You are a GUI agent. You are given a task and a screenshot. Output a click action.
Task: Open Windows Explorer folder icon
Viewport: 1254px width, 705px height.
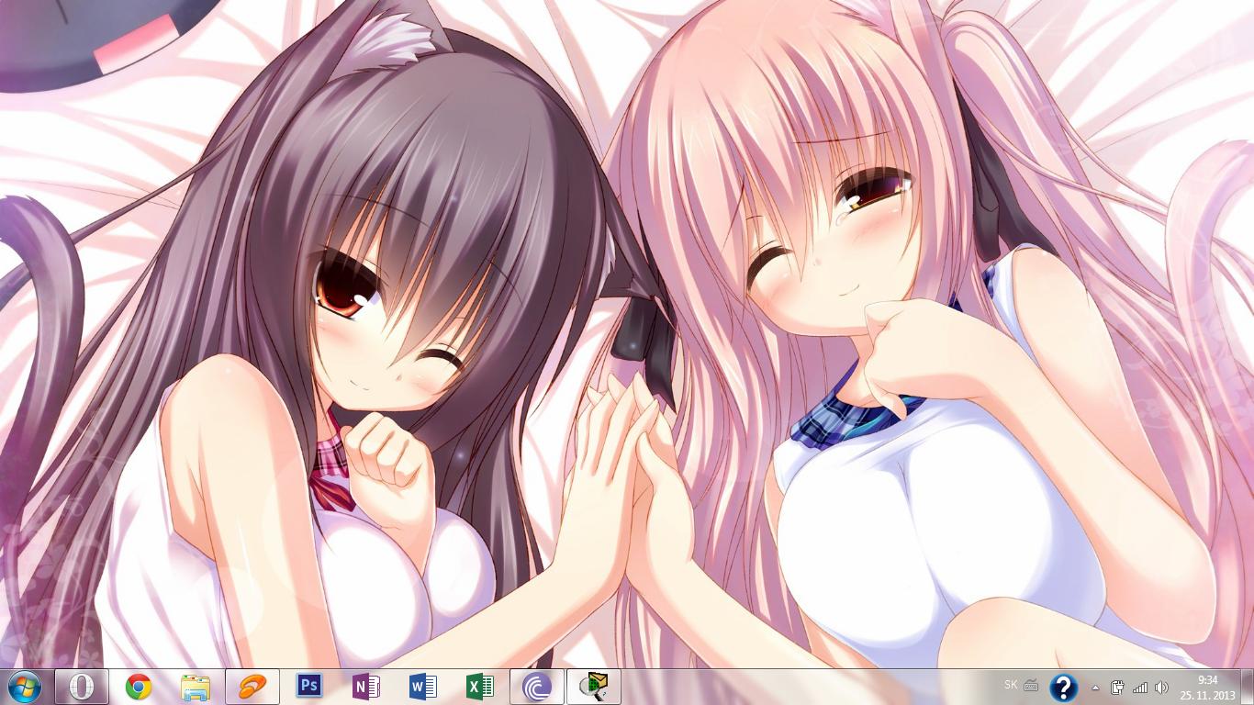coord(196,687)
